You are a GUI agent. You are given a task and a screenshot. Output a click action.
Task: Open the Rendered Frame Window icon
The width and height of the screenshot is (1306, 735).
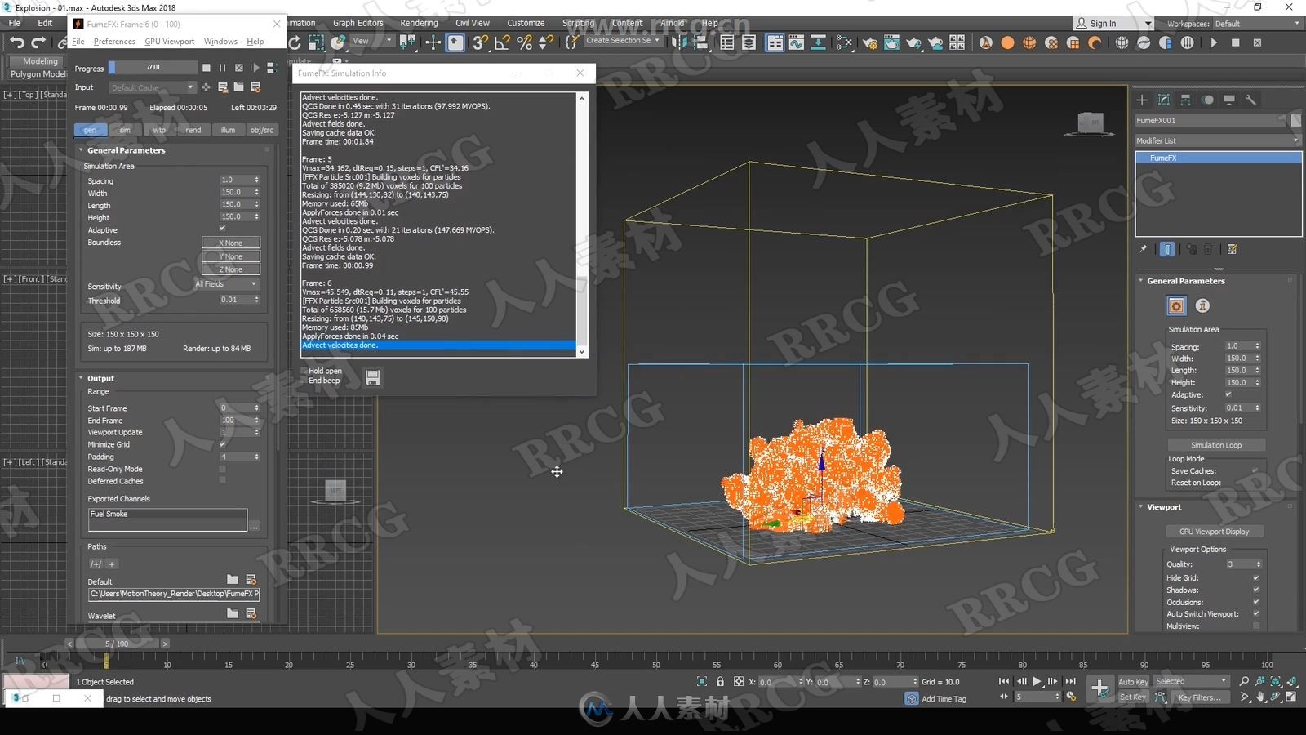[891, 42]
